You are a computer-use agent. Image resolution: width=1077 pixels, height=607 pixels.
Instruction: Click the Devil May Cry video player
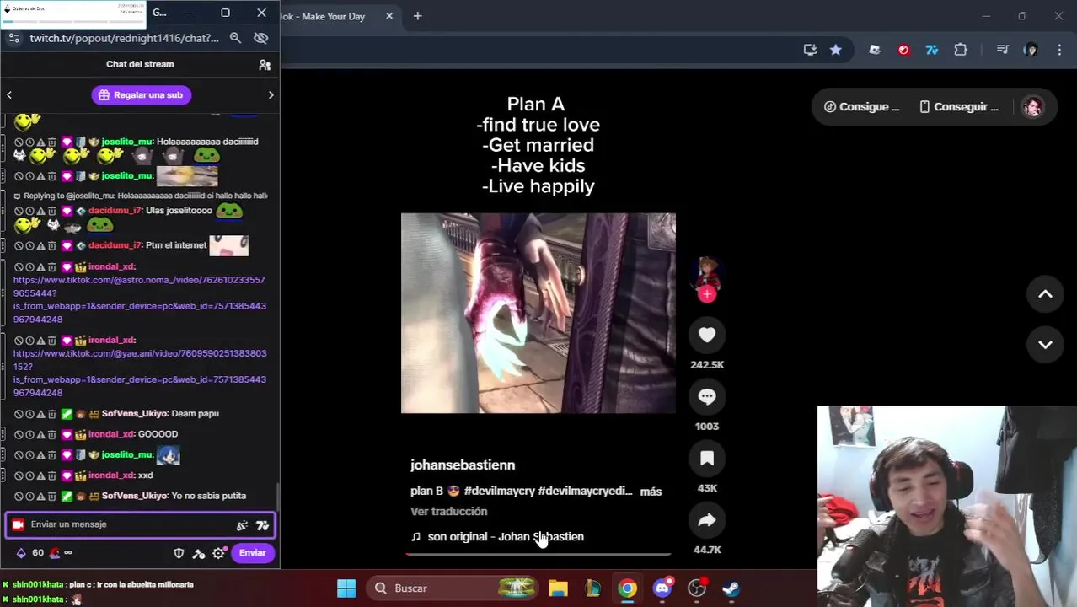point(538,313)
